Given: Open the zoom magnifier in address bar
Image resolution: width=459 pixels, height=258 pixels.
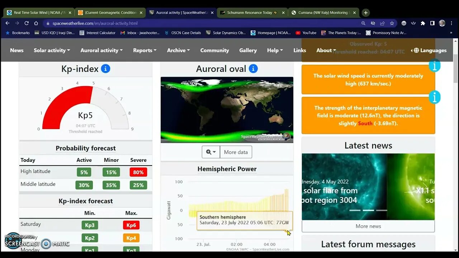Looking at the screenshot, I should tap(363, 23).
